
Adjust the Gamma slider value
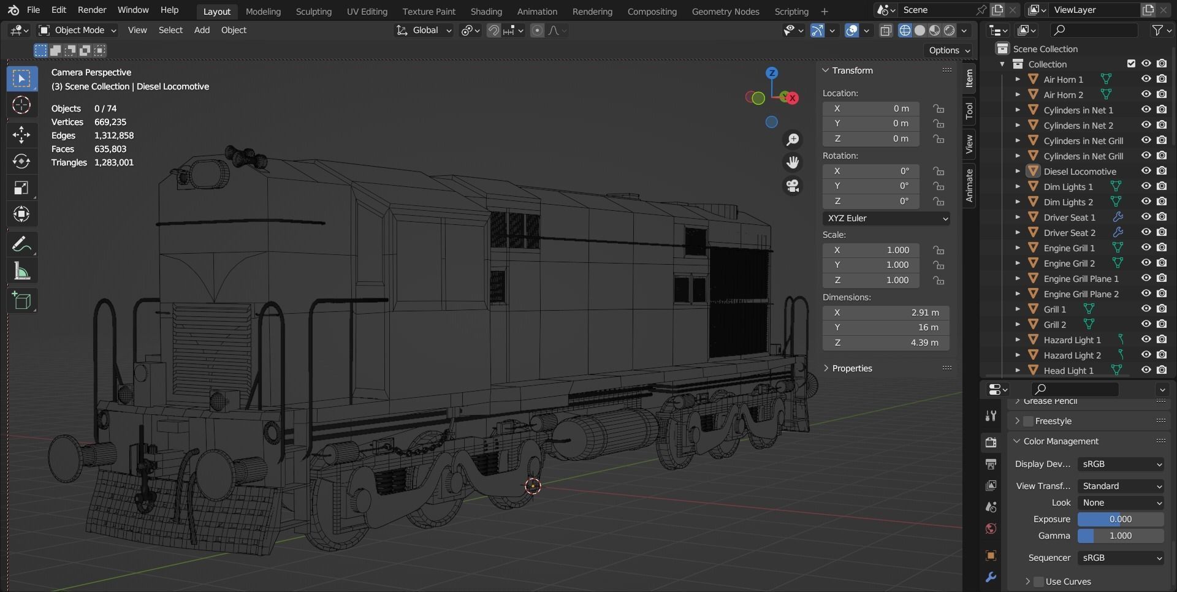(x=1120, y=536)
